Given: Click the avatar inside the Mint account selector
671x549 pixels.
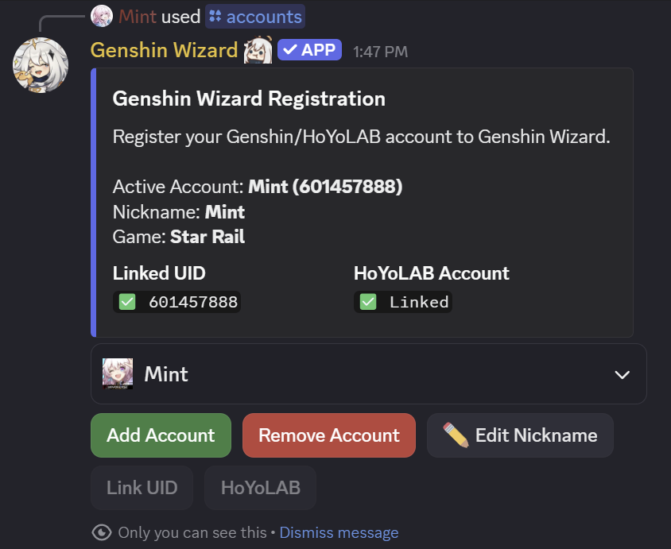Looking at the screenshot, I should point(118,373).
